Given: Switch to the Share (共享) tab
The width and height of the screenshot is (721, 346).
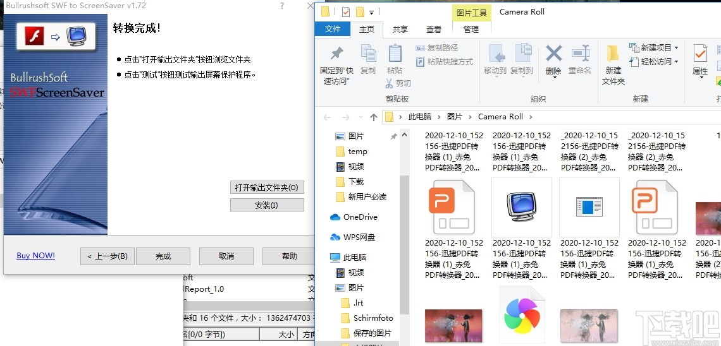Looking at the screenshot, I should (x=400, y=29).
